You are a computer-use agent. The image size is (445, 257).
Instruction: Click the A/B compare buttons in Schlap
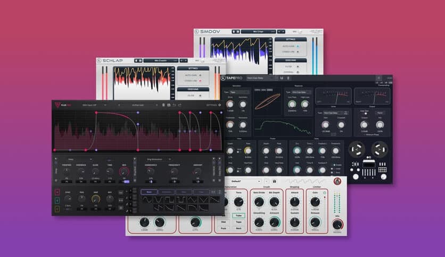coord(138,61)
